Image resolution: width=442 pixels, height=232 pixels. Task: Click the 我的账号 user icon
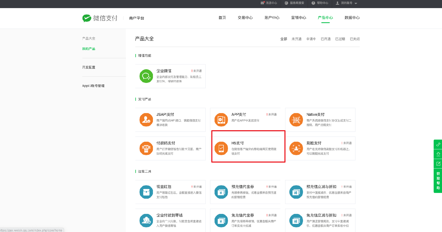337,3
